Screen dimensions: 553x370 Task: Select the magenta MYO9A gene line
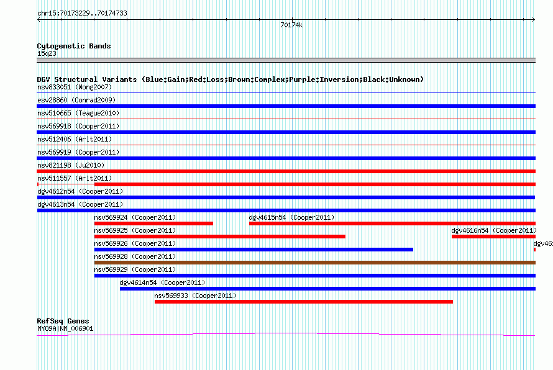click(286, 334)
